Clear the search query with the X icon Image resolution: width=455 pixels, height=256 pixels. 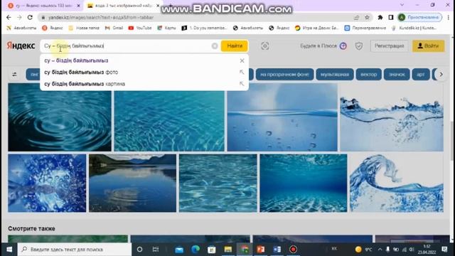pos(215,46)
